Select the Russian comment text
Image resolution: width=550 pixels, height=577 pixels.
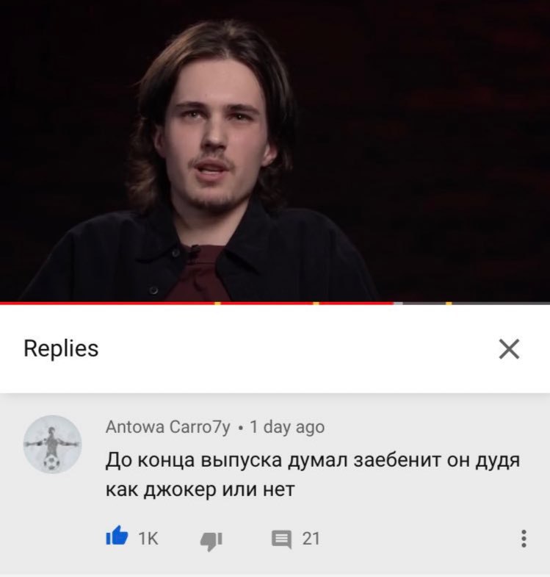(313, 475)
